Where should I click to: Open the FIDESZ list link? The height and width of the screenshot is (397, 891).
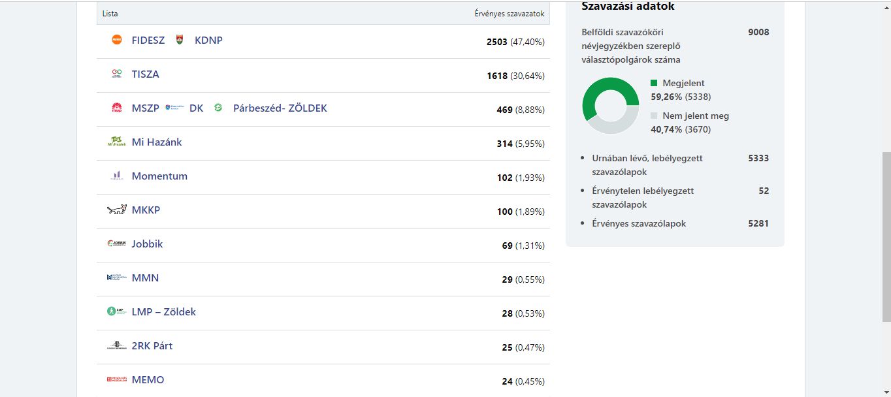coord(148,40)
